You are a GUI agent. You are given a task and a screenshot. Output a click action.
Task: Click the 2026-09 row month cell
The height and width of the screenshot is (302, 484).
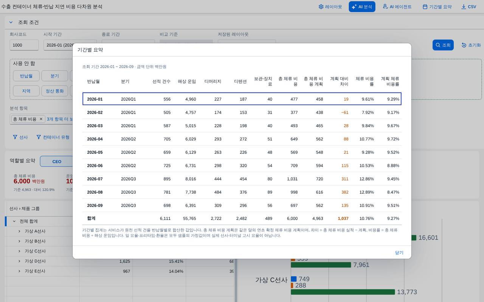[x=95, y=205]
